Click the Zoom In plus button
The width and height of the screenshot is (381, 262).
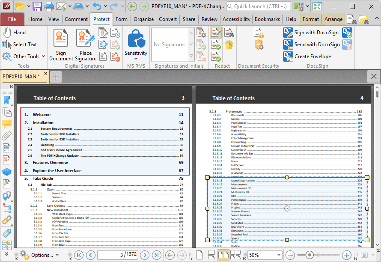(x=346, y=255)
